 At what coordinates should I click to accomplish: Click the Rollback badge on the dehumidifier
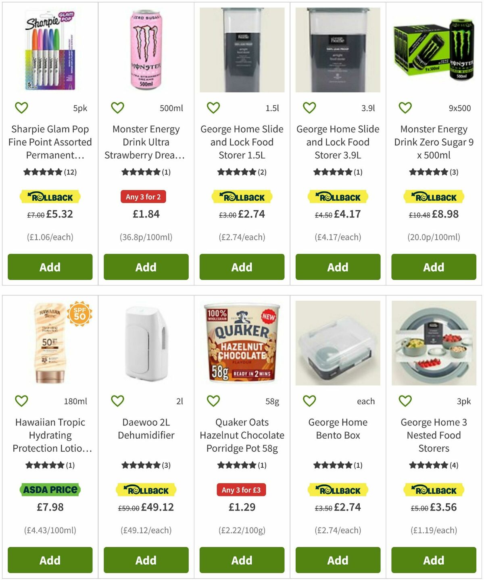click(x=146, y=490)
